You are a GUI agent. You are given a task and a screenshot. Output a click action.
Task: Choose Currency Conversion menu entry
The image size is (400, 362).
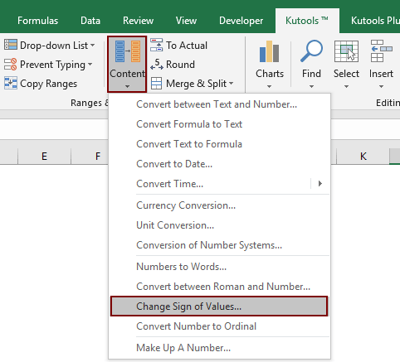click(186, 205)
